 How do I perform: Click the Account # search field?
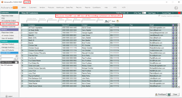pos(42,21)
